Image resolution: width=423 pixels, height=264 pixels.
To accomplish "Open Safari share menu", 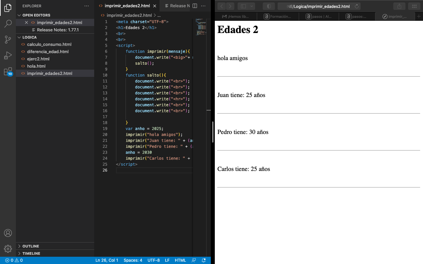I will pos(399,6).
